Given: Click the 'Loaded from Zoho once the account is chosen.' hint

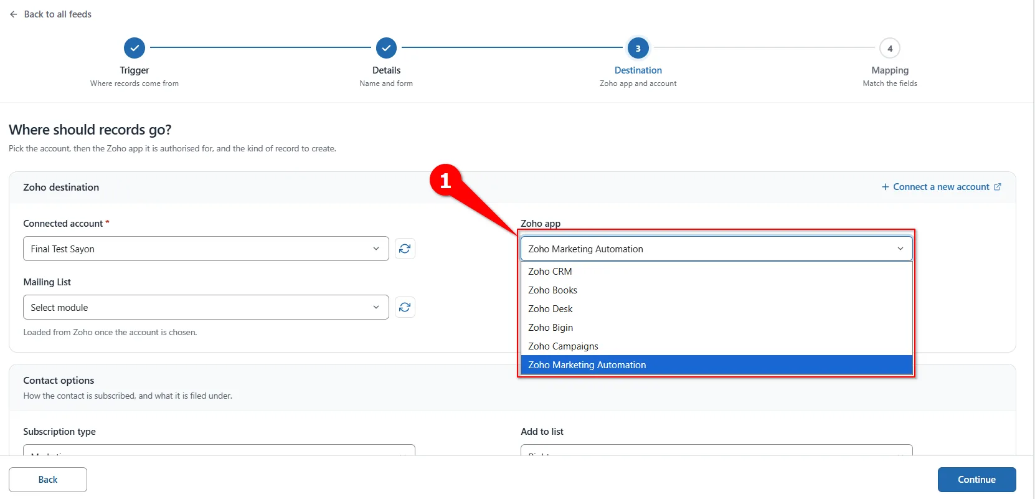Looking at the screenshot, I should pos(110,333).
